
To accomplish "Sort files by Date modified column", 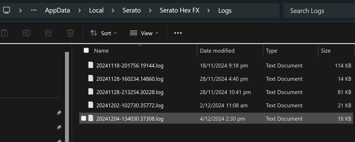I will [x=217, y=51].
